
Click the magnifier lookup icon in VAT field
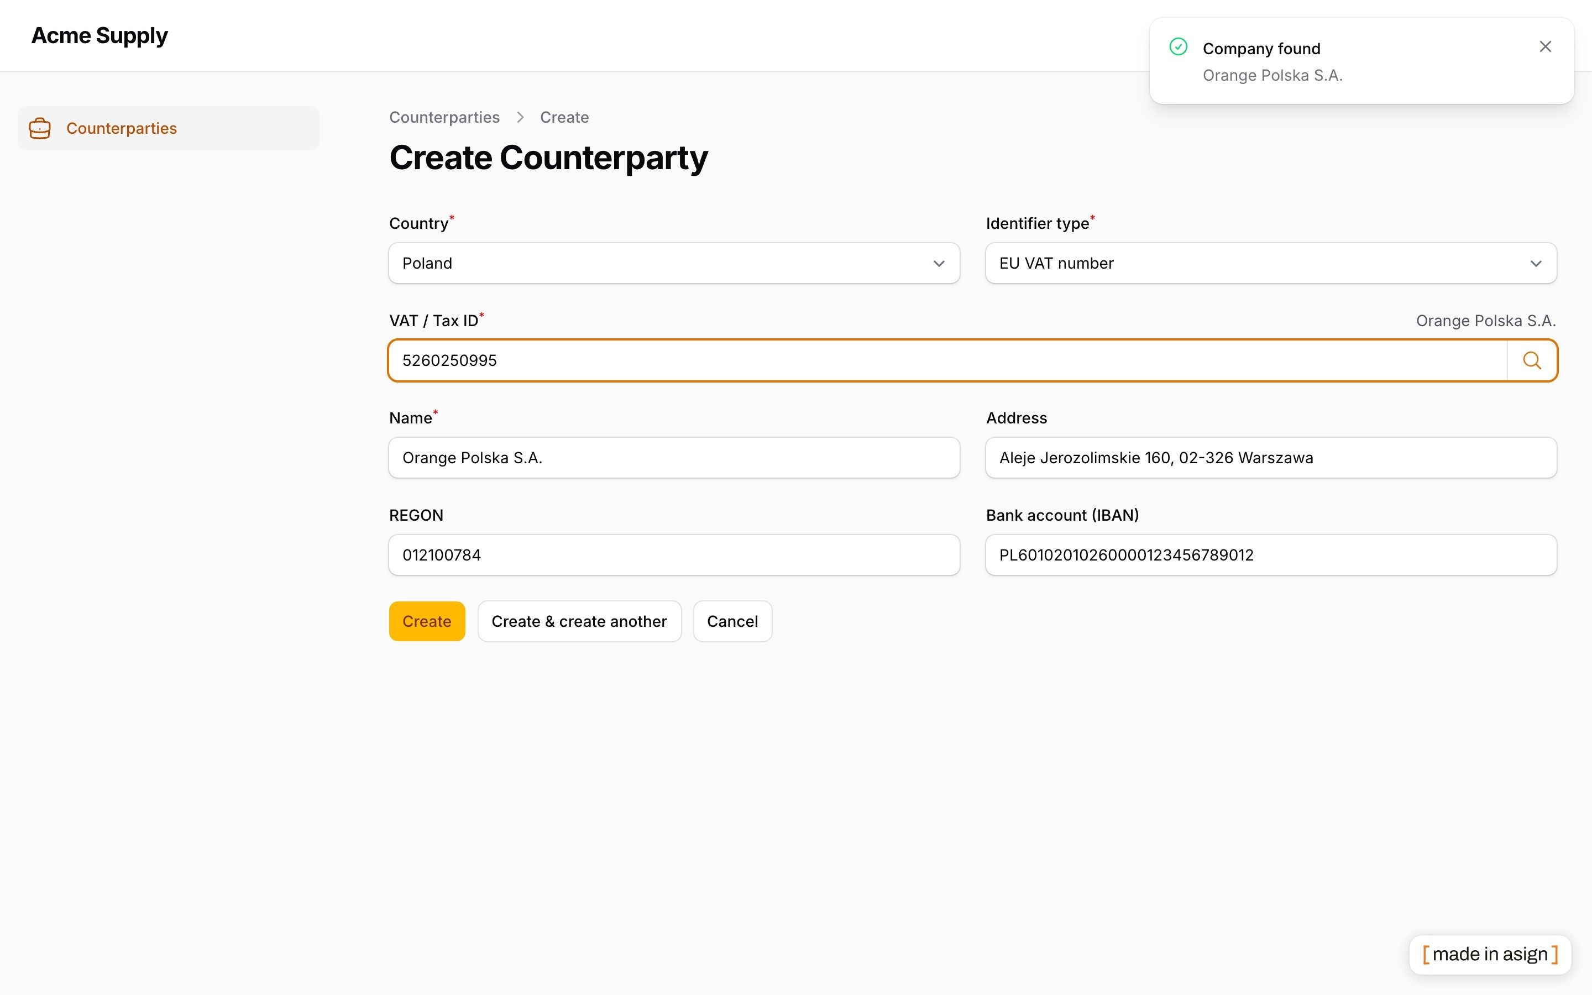(x=1532, y=360)
